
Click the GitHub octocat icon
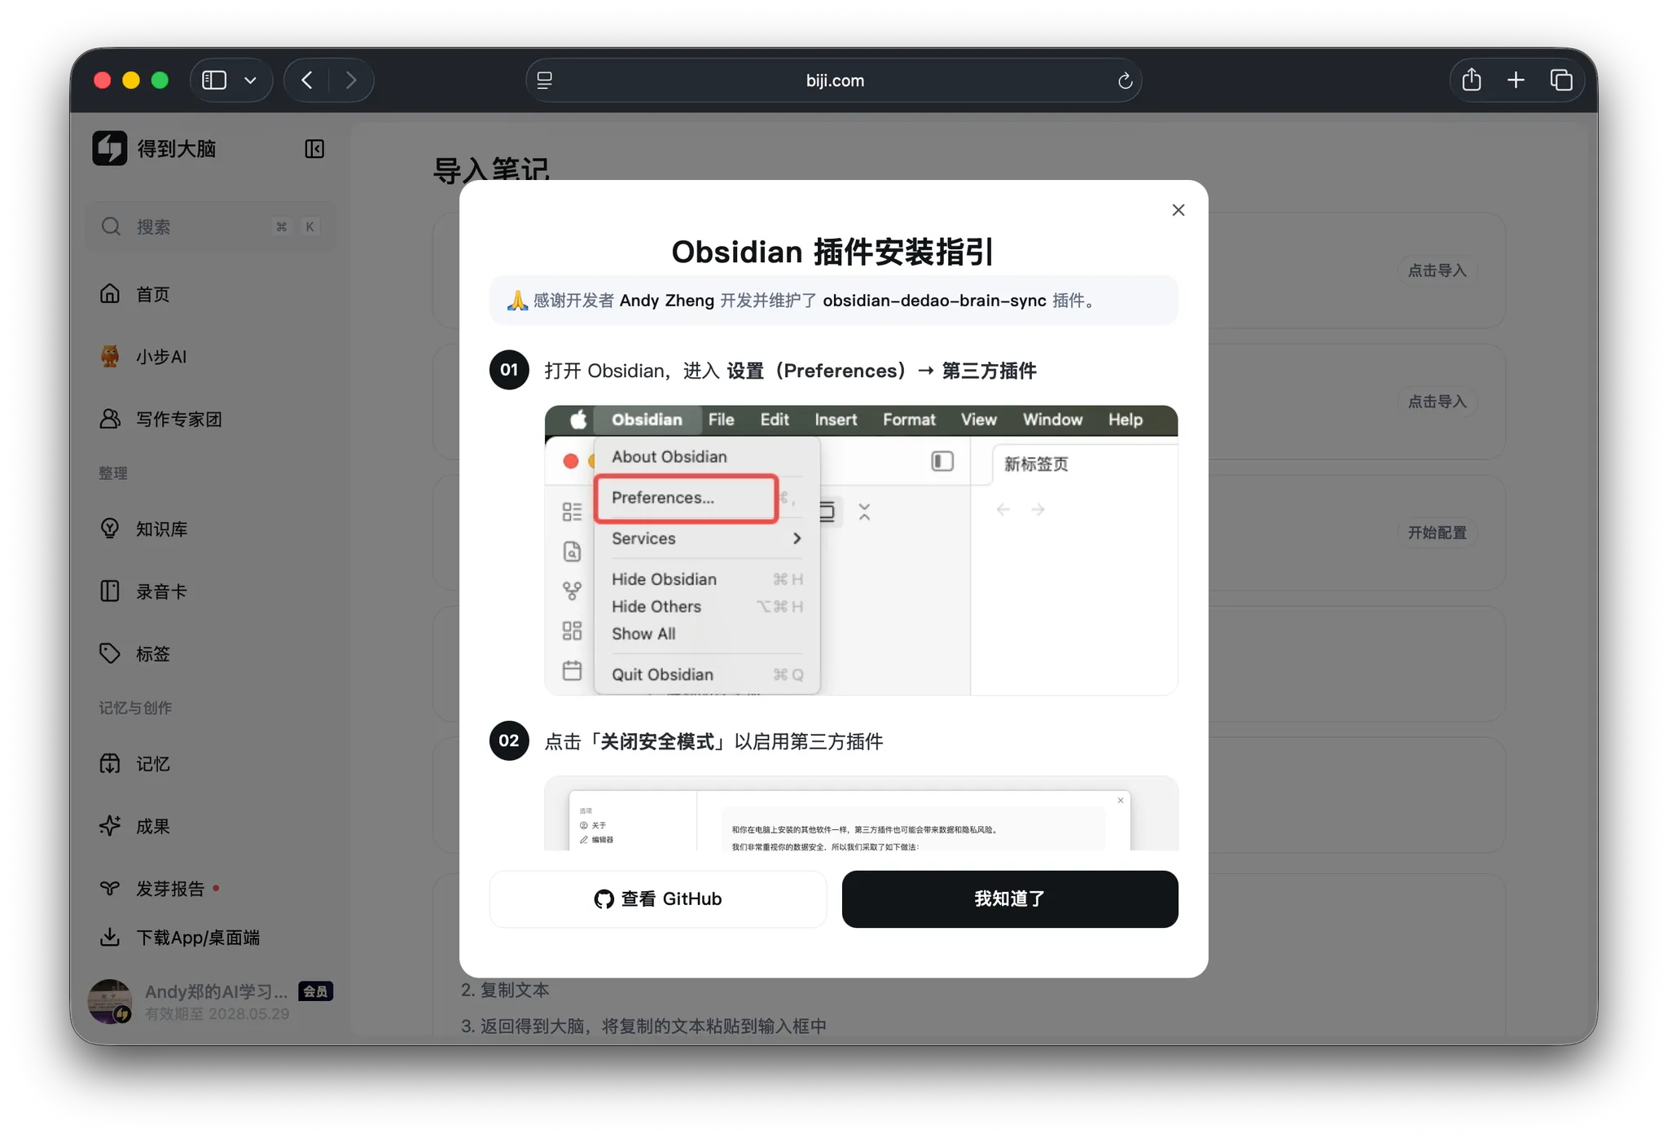click(604, 899)
